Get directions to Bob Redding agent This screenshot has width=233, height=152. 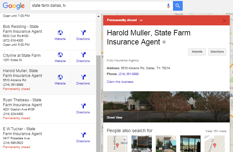click(x=83, y=35)
